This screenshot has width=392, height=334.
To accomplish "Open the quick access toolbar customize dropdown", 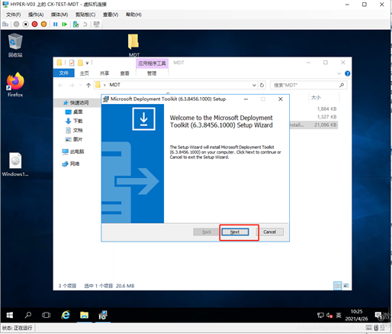I will tap(87, 63).
